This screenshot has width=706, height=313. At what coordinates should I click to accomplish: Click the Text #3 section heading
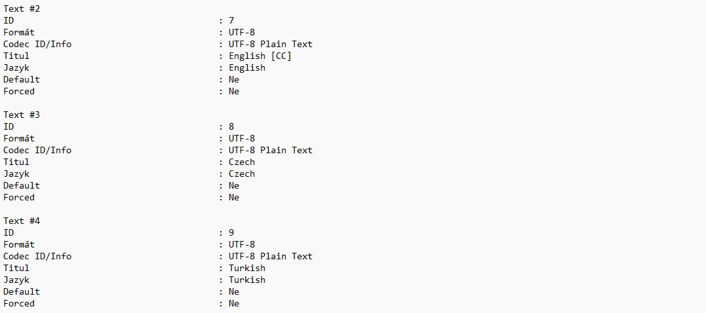22,115
